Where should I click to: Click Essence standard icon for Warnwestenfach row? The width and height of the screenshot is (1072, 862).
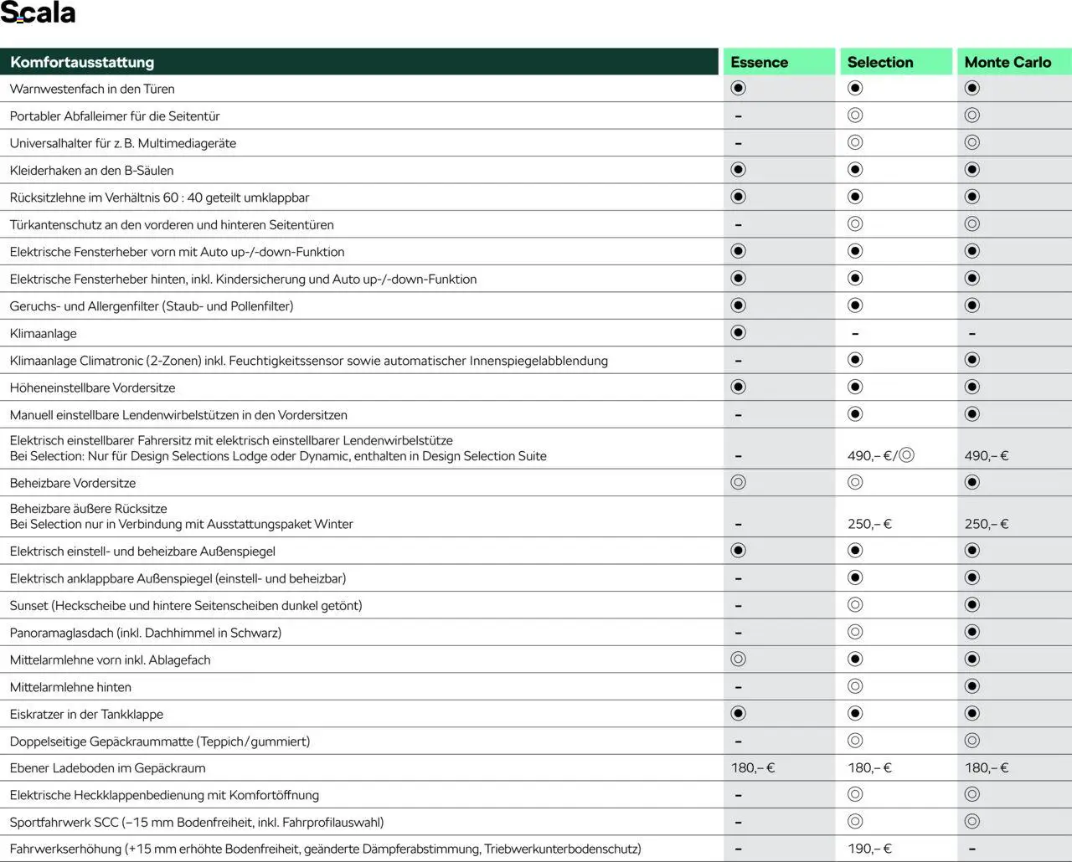(738, 88)
